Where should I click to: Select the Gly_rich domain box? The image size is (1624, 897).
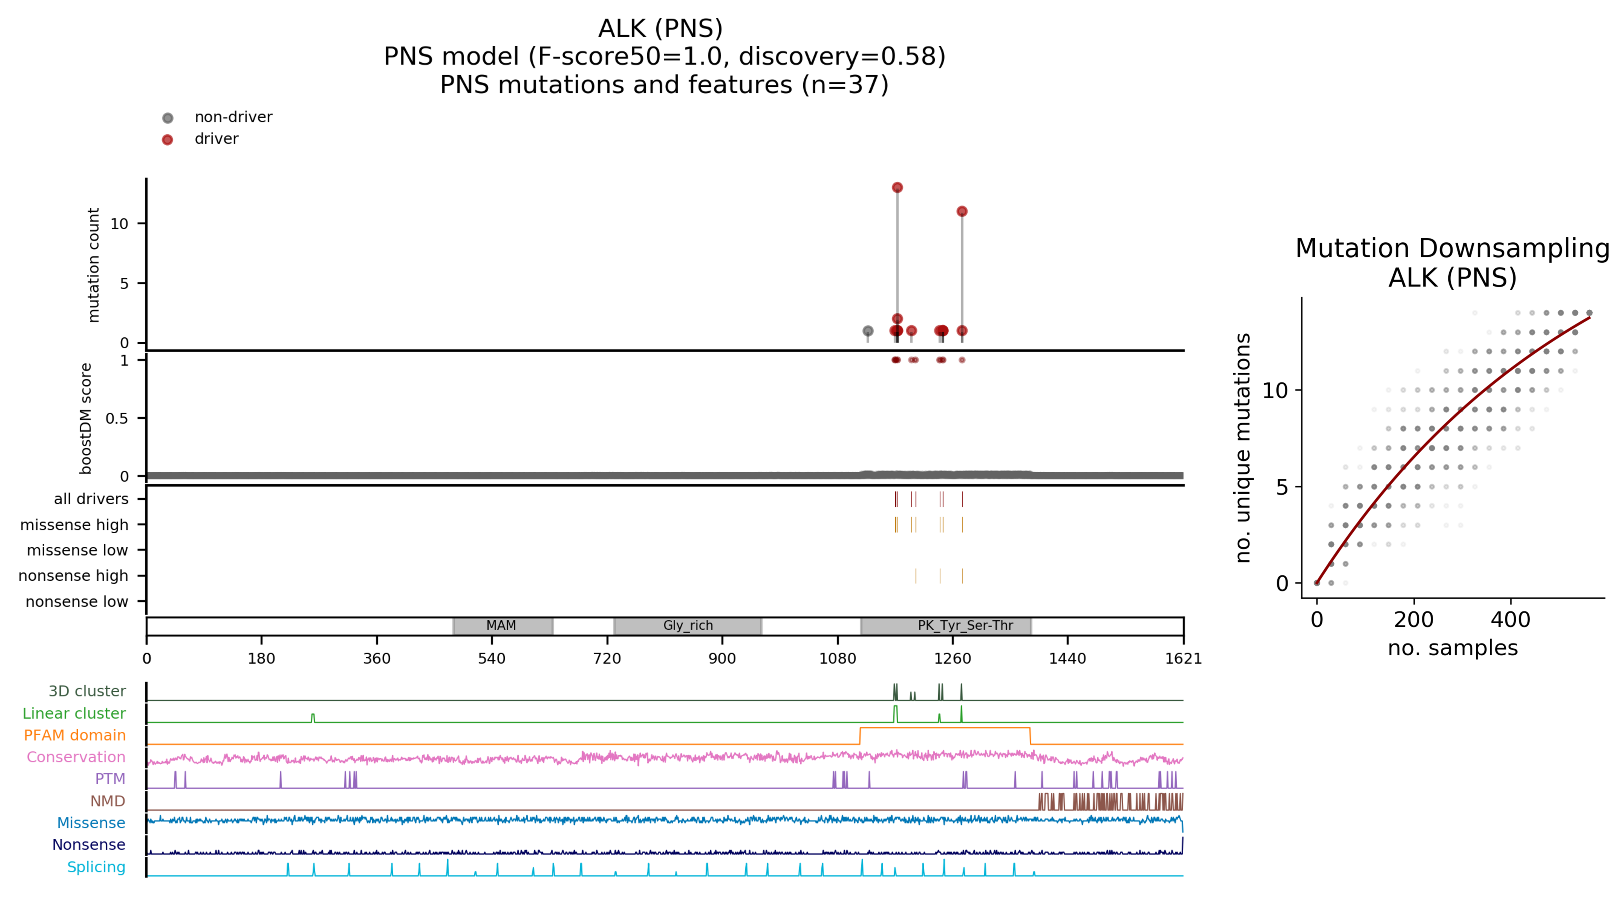[687, 625]
